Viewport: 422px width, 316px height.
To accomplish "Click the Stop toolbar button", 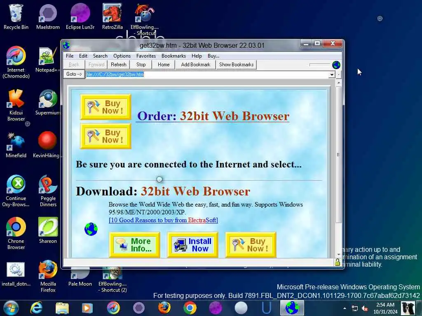I will click(x=141, y=65).
